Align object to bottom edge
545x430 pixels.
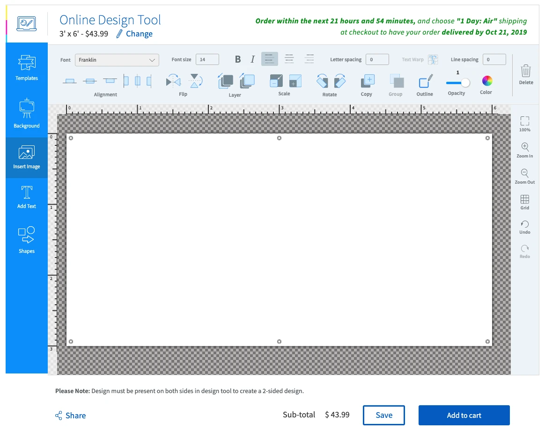point(69,81)
